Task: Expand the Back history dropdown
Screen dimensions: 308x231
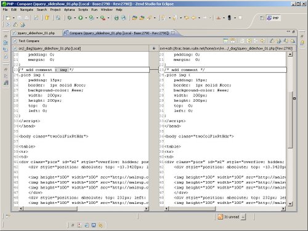Action: tap(199, 18)
